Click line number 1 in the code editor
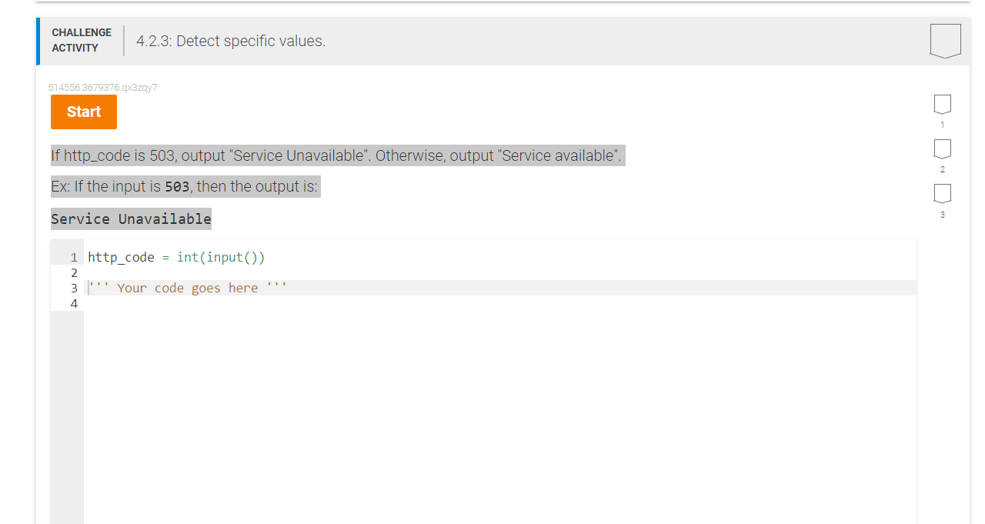This screenshot has height=524, width=985. click(x=74, y=257)
